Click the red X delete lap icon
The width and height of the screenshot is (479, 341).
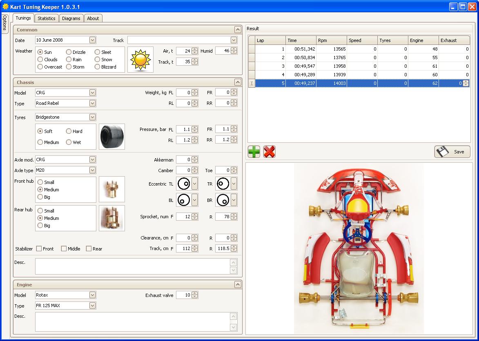pos(270,152)
